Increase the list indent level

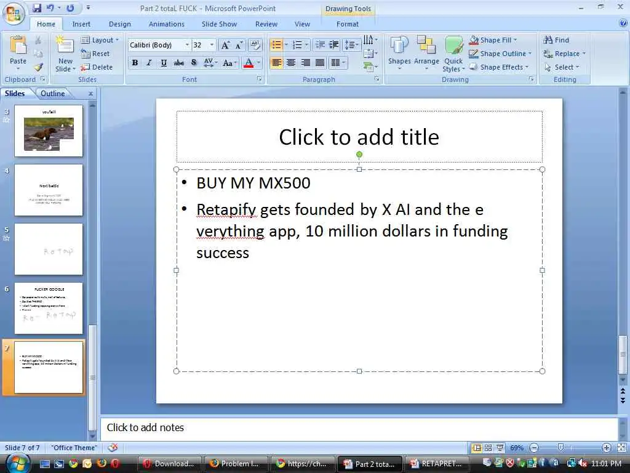[334, 44]
